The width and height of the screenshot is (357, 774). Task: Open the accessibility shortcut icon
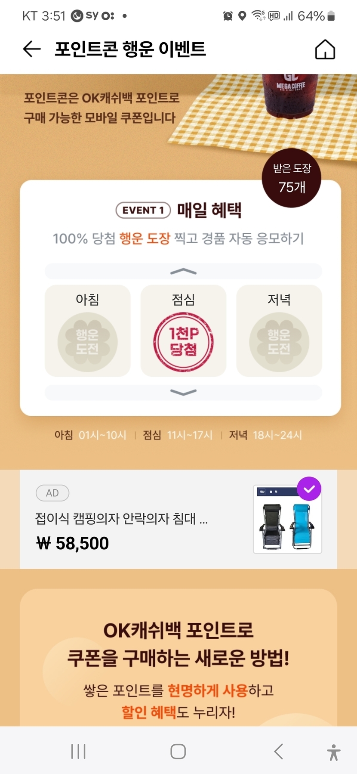tap(333, 752)
